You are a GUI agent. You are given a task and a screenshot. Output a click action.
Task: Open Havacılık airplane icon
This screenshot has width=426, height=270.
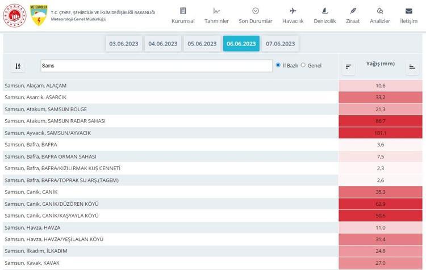[x=293, y=11]
